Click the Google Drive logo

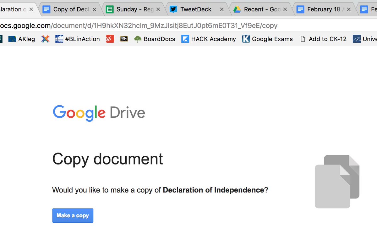pyautogui.click(x=99, y=113)
